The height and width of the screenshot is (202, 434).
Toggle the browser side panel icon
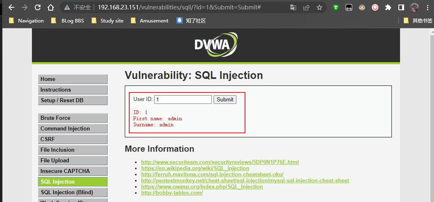point(401,7)
